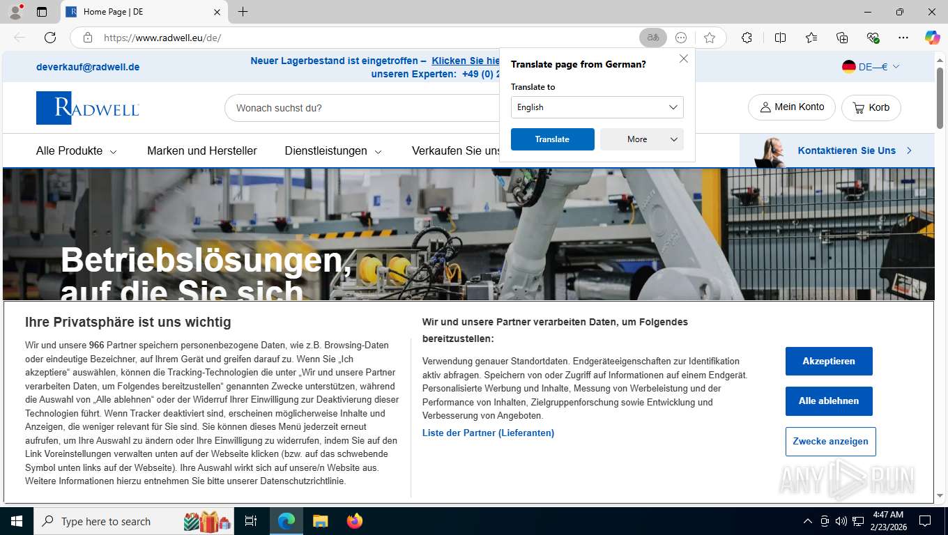The image size is (948, 535).
Task: Reload the page with refresh icon
Action: (x=50, y=38)
